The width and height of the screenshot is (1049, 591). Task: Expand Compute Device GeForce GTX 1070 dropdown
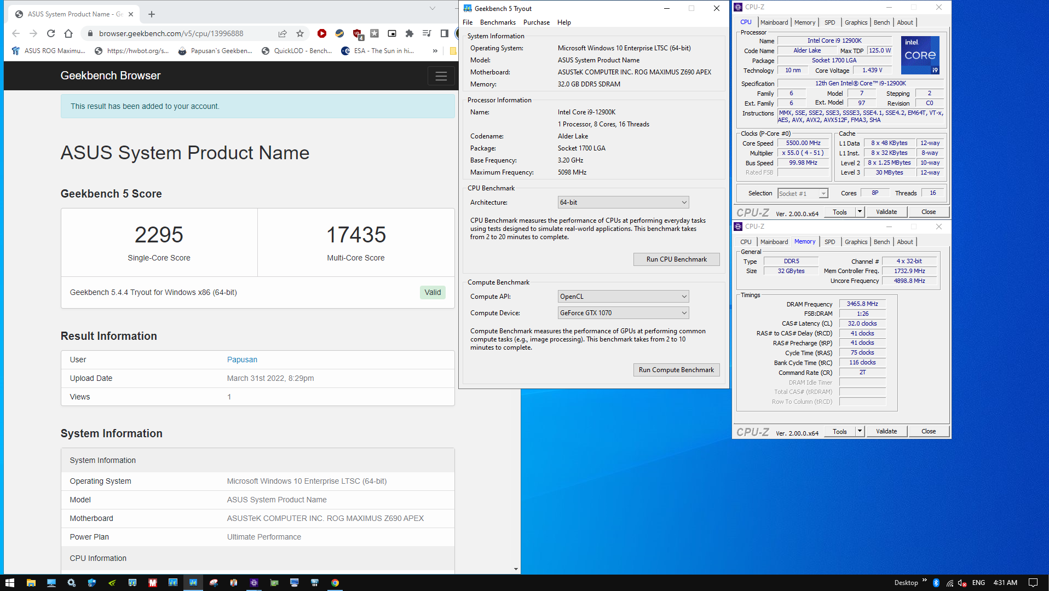pyautogui.click(x=623, y=313)
